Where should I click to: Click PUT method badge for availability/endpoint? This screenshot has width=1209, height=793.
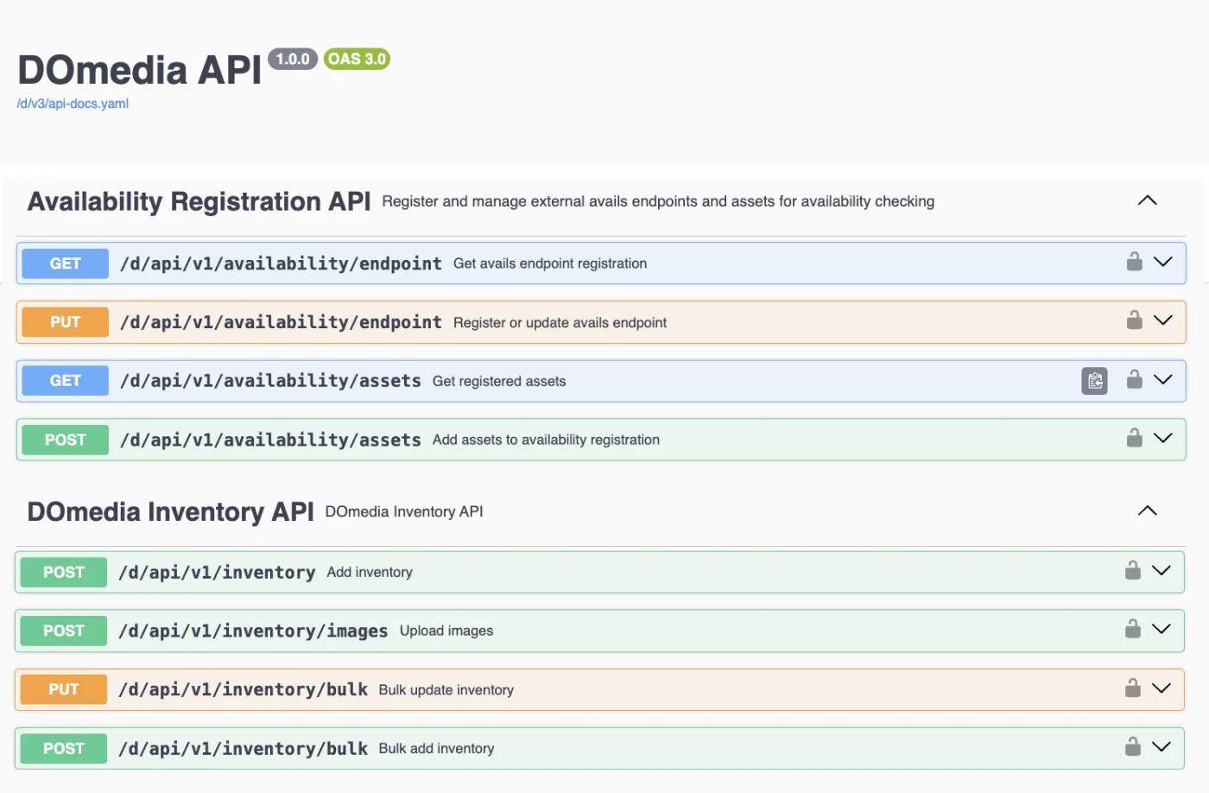pyautogui.click(x=65, y=322)
